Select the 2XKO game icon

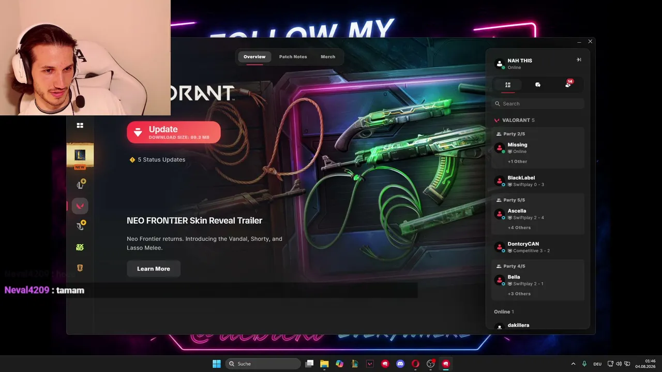click(80, 247)
